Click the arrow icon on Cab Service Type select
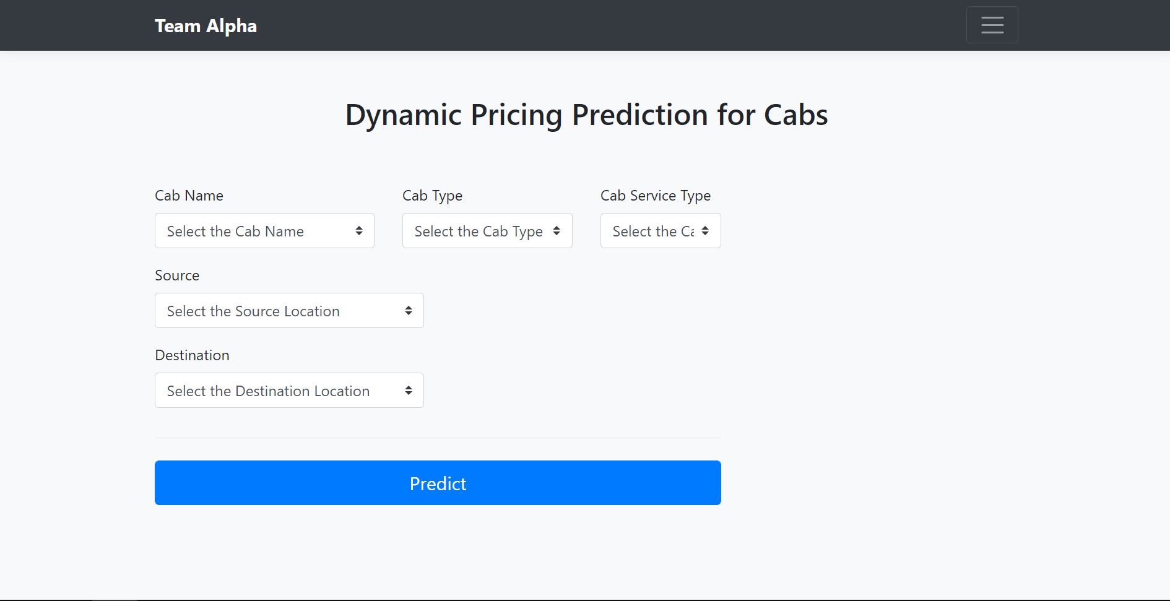This screenshot has width=1170, height=601. (706, 230)
